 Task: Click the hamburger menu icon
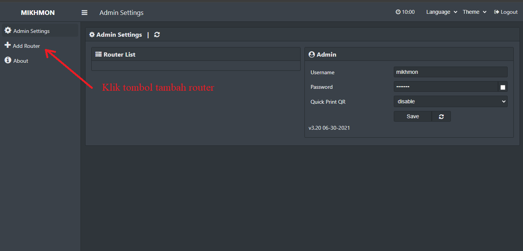[x=84, y=13]
